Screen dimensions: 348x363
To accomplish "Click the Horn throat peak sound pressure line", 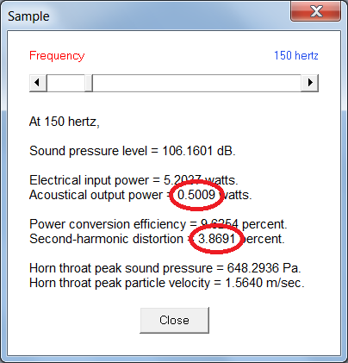I will point(165,268).
